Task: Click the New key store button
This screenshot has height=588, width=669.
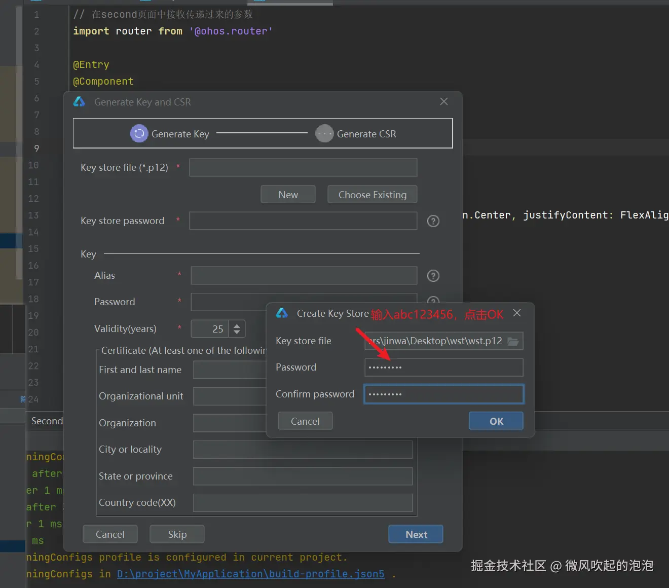Action: pyautogui.click(x=288, y=195)
